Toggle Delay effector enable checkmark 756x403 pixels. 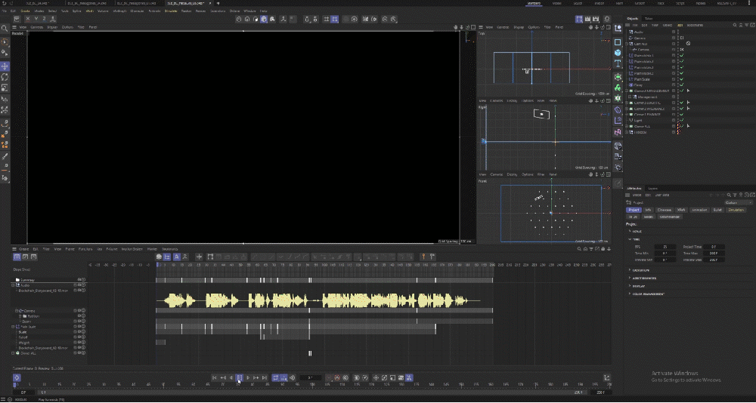[682, 85]
